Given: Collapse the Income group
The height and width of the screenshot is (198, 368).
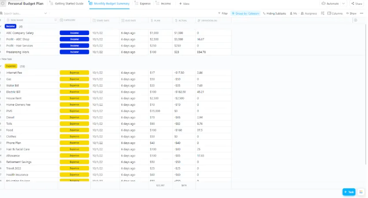Looking at the screenshot, I should tap(1, 26).
